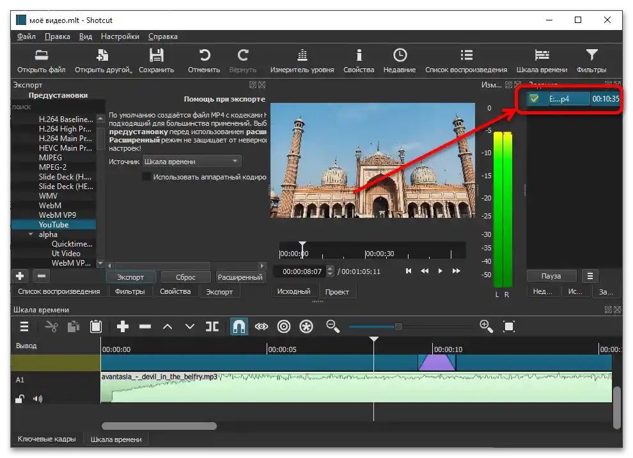
Task: Show the Timeline panel from toolbar
Action: tap(542, 61)
